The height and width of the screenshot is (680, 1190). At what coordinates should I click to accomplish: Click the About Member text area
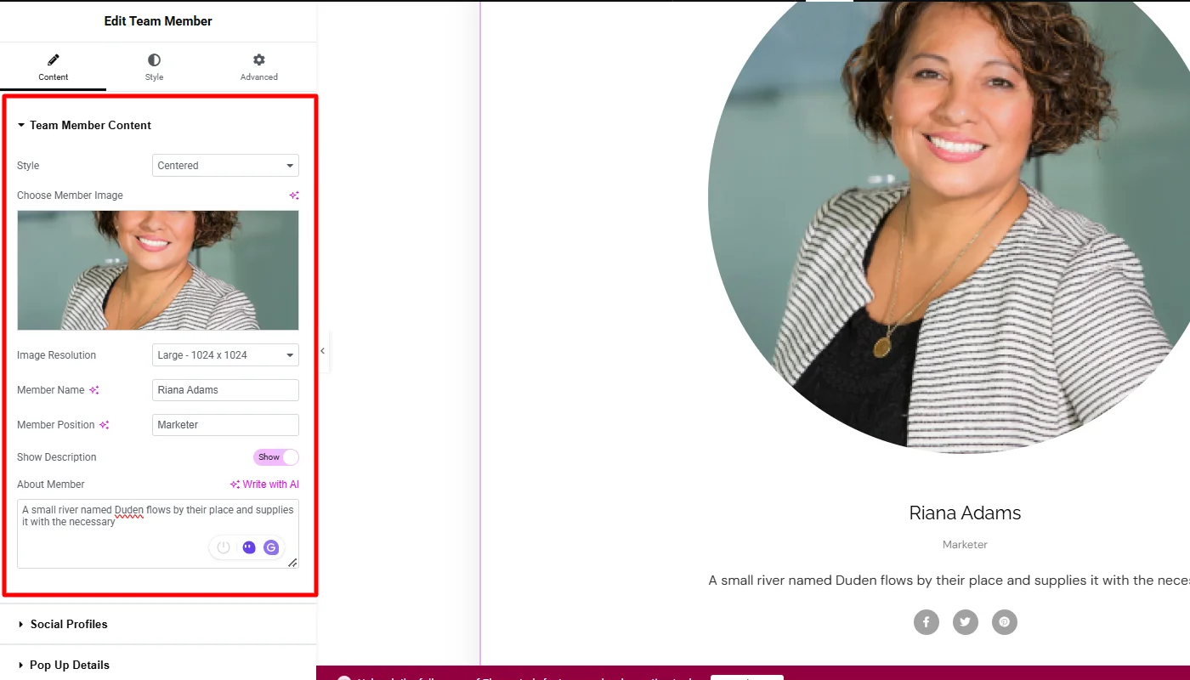[158, 534]
